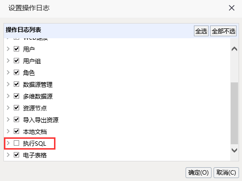Expand the 执行SQL node arrow
Image resolution: width=242 pixels, height=181 pixels.
[8, 143]
